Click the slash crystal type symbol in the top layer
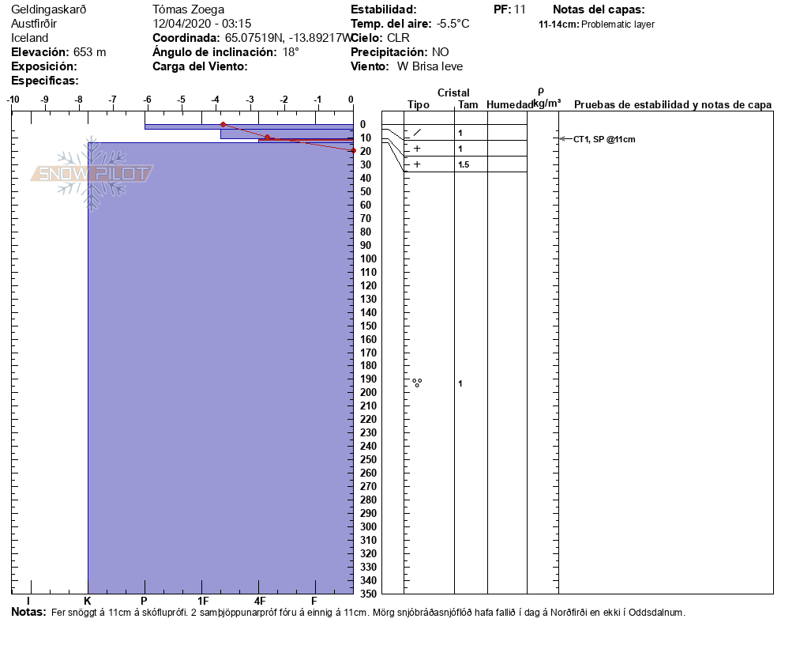 (417, 133)
